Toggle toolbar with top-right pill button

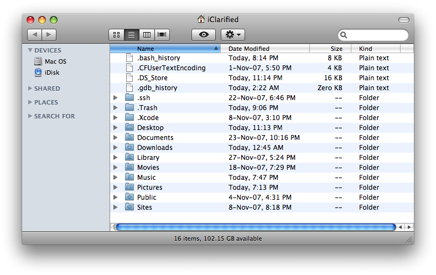pos(403,19)
